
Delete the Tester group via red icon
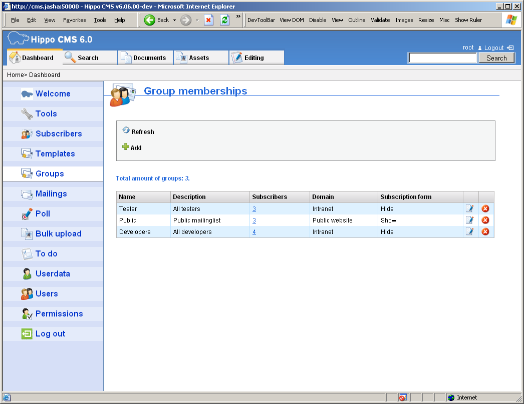click(x=485, y=208)
